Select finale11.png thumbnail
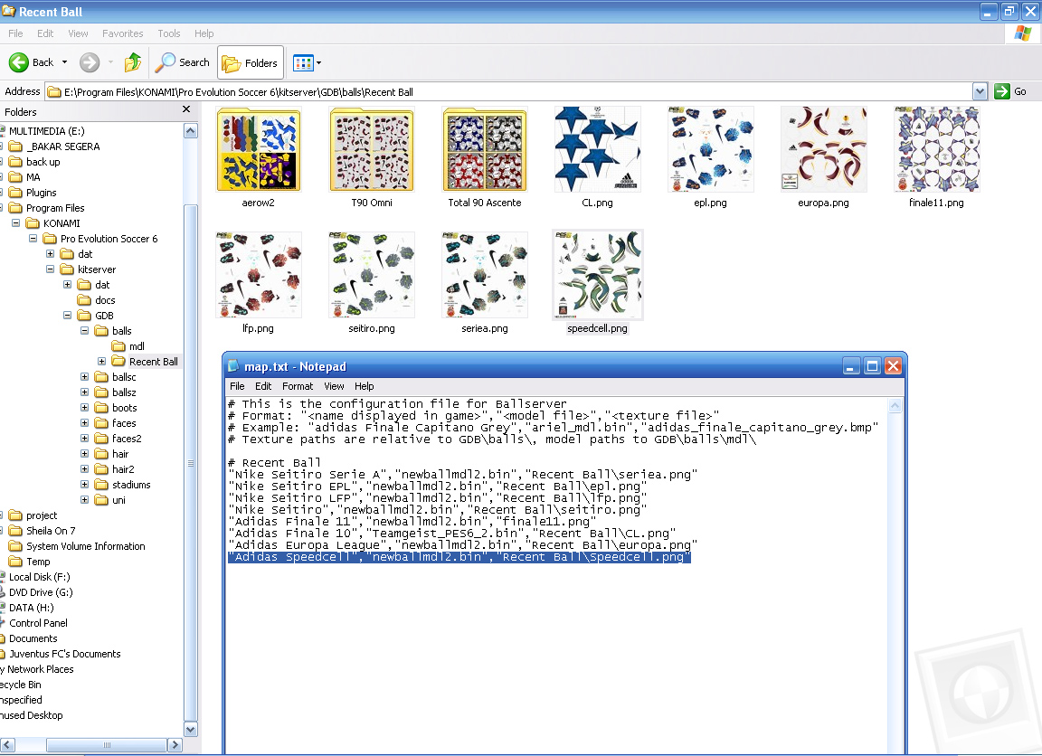The width and height of the screenshot is (1042, 756). pyautogui.click(x=936, y=149)
